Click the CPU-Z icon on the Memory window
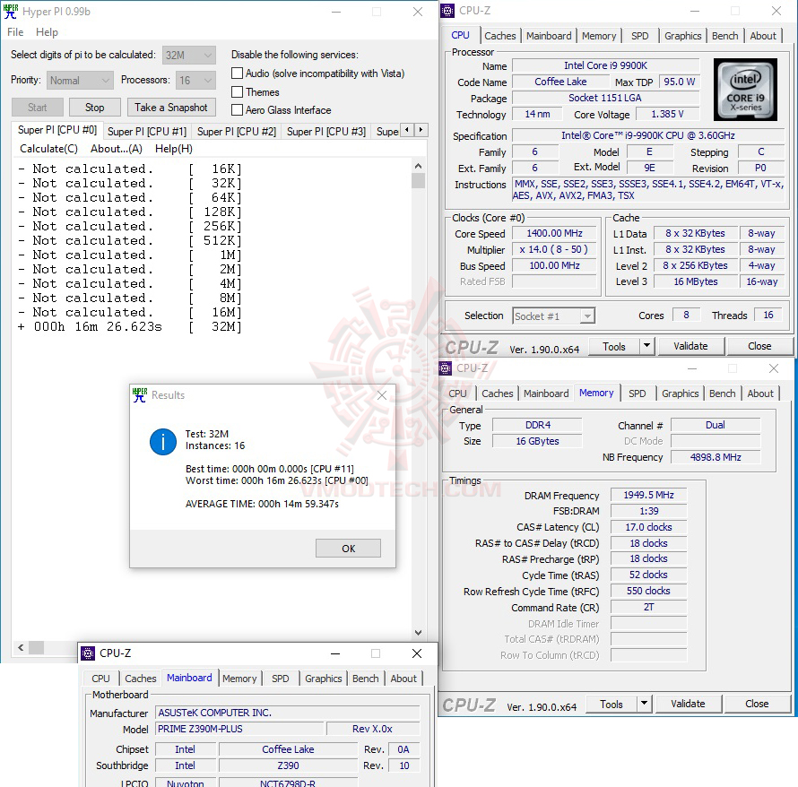The width and height of the screenshot is (798, 787). [446, 368]
